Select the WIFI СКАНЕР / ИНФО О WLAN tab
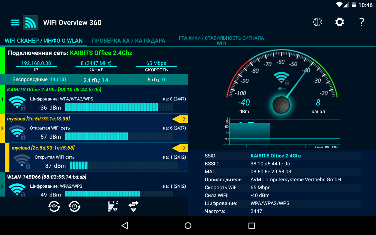This screenshot has height=235, width=376. coord(44,41)
